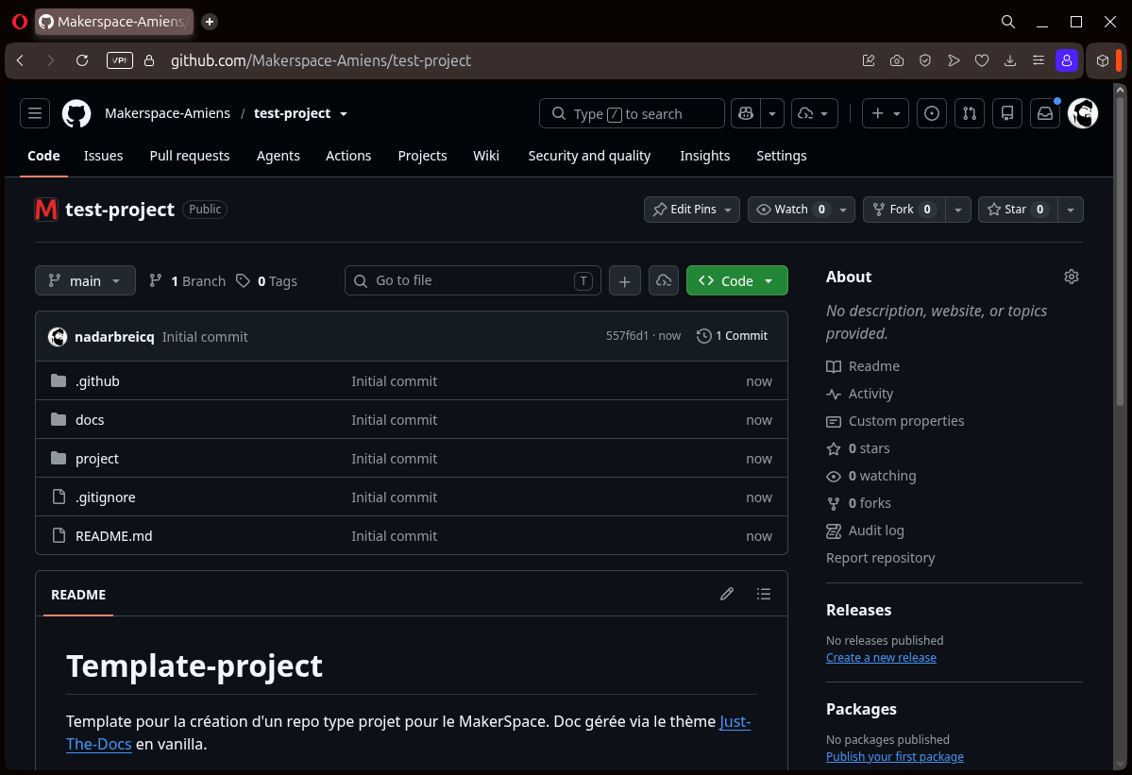The width and height of the screenshot is (1132, 775).
Task: Open the Makerspace-Amiens organization link
Action: point(167,113)
